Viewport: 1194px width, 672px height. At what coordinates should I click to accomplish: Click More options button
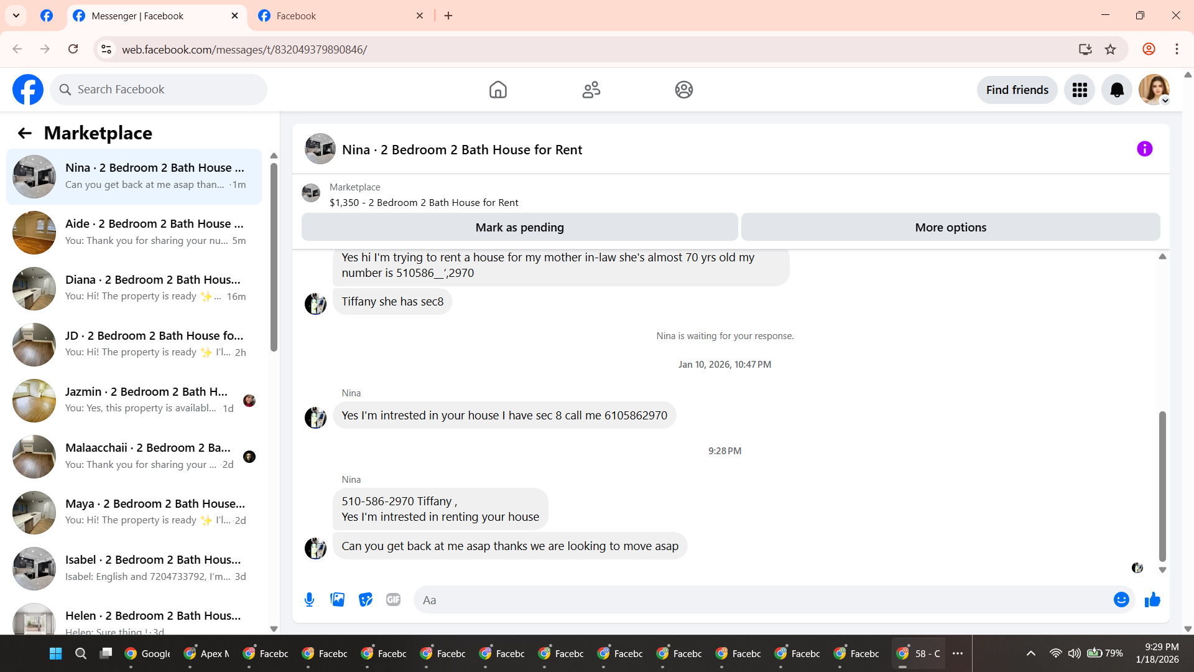coord(950,228)
